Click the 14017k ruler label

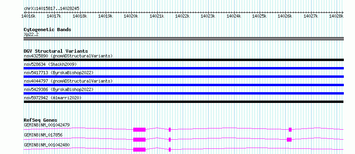54,16
